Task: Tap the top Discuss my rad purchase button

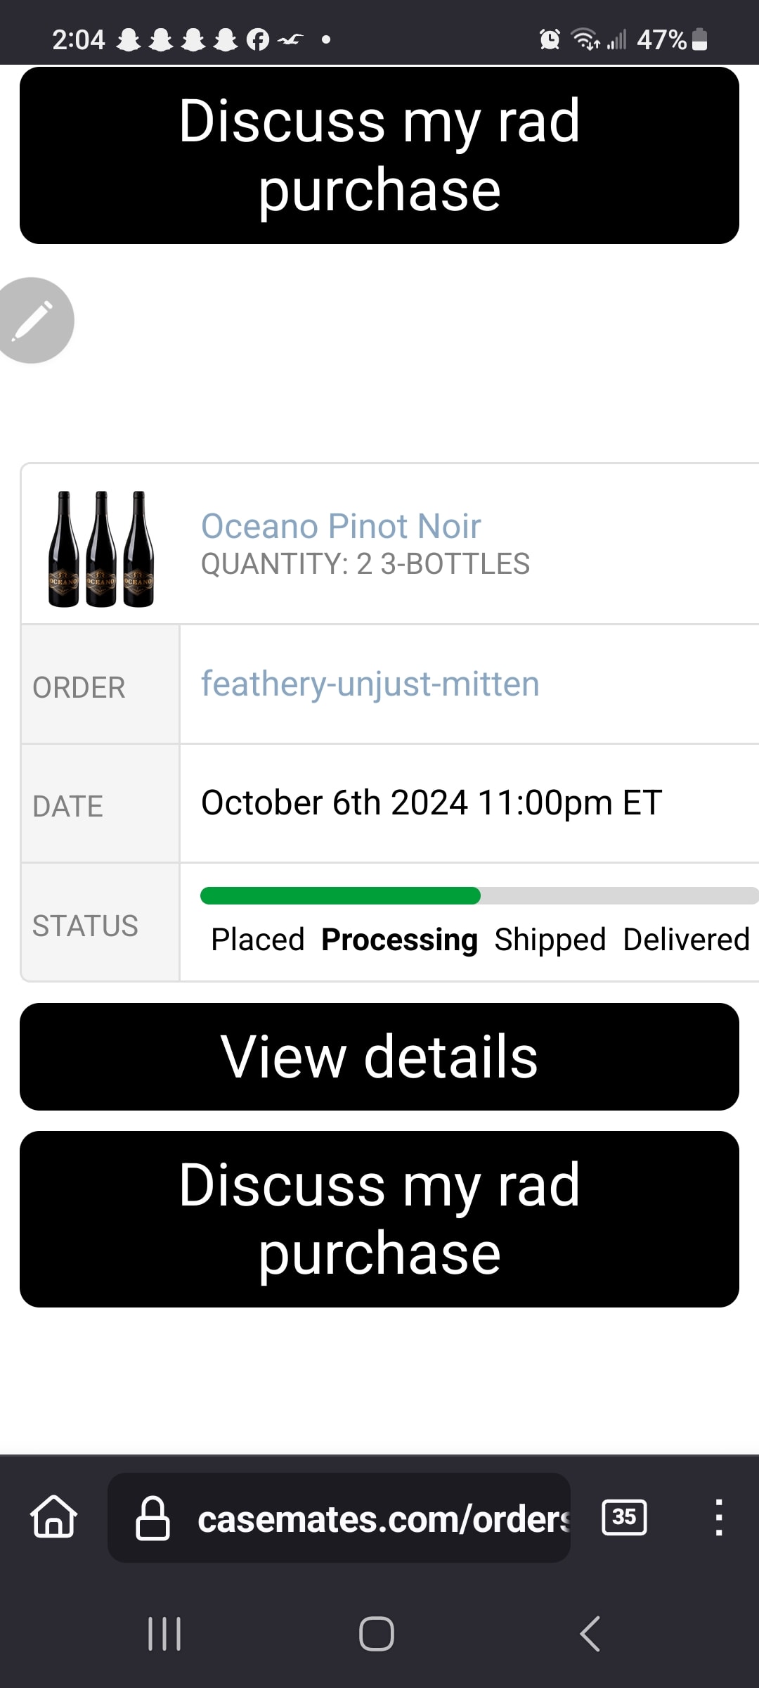Action: [379, 155]
